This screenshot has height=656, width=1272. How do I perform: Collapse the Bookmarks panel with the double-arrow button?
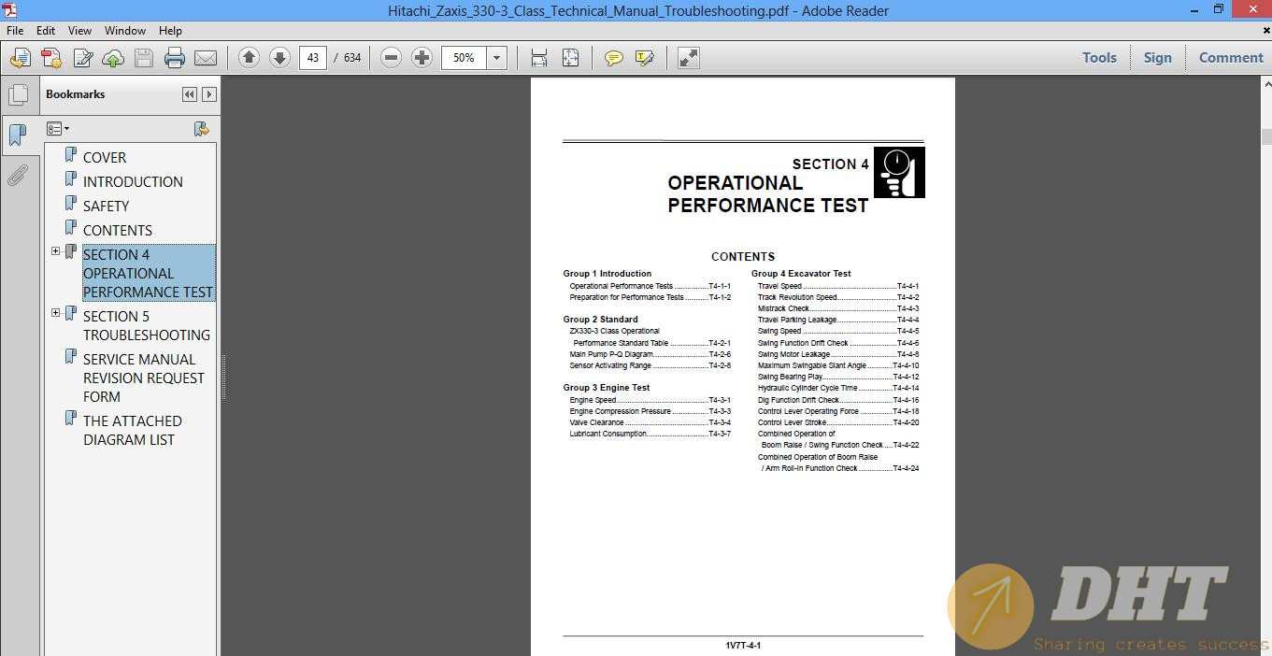pyautogui.click(x=190, y=94)
